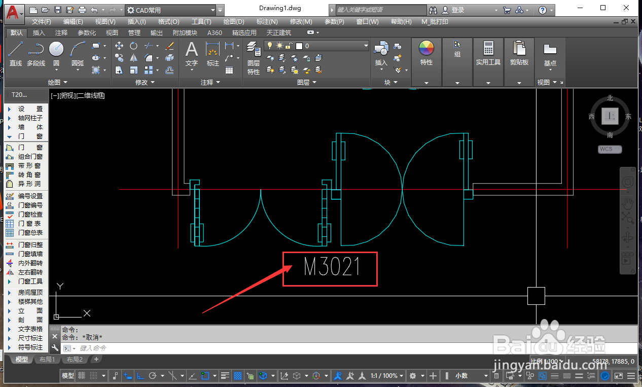Viewport: 642px width, 387px height.
Task: Expand the 图层 panel dropdown
Action: [307, 82]
